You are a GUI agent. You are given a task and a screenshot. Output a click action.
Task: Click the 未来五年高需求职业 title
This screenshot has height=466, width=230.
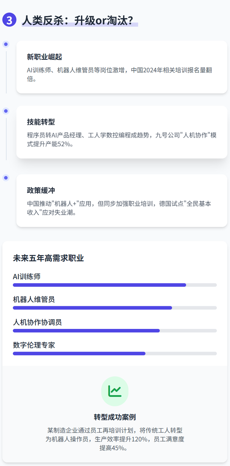48,258
